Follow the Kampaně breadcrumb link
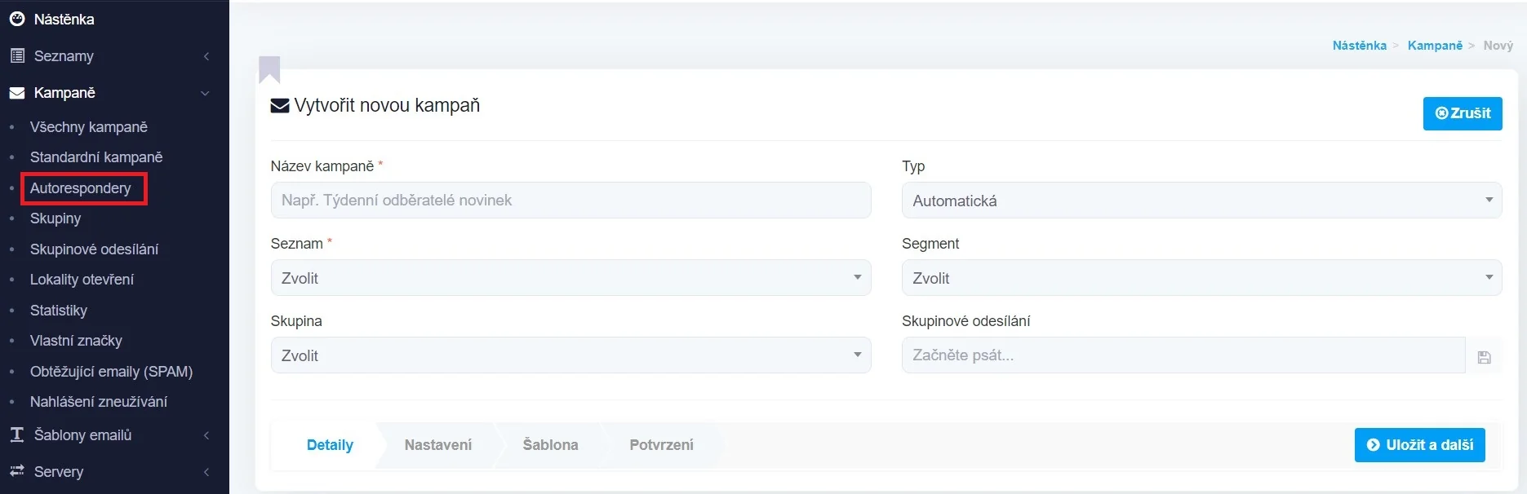This screenshot has height=494, width=1527. [1435, 46]
